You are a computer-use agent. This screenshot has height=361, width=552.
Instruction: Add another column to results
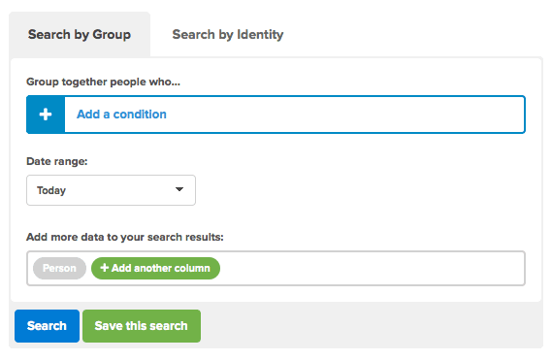tap(155, 268)
